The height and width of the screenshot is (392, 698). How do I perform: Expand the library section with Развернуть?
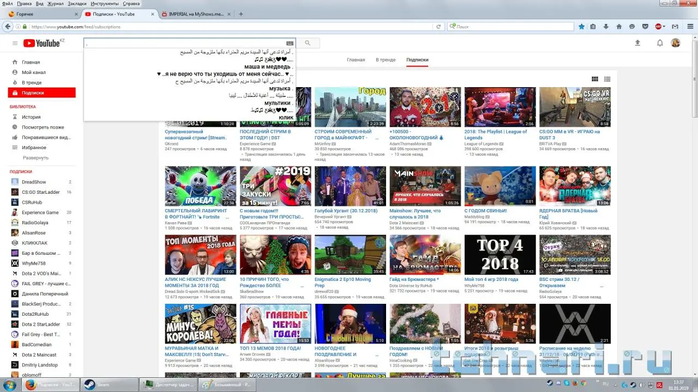pos(35,158)
